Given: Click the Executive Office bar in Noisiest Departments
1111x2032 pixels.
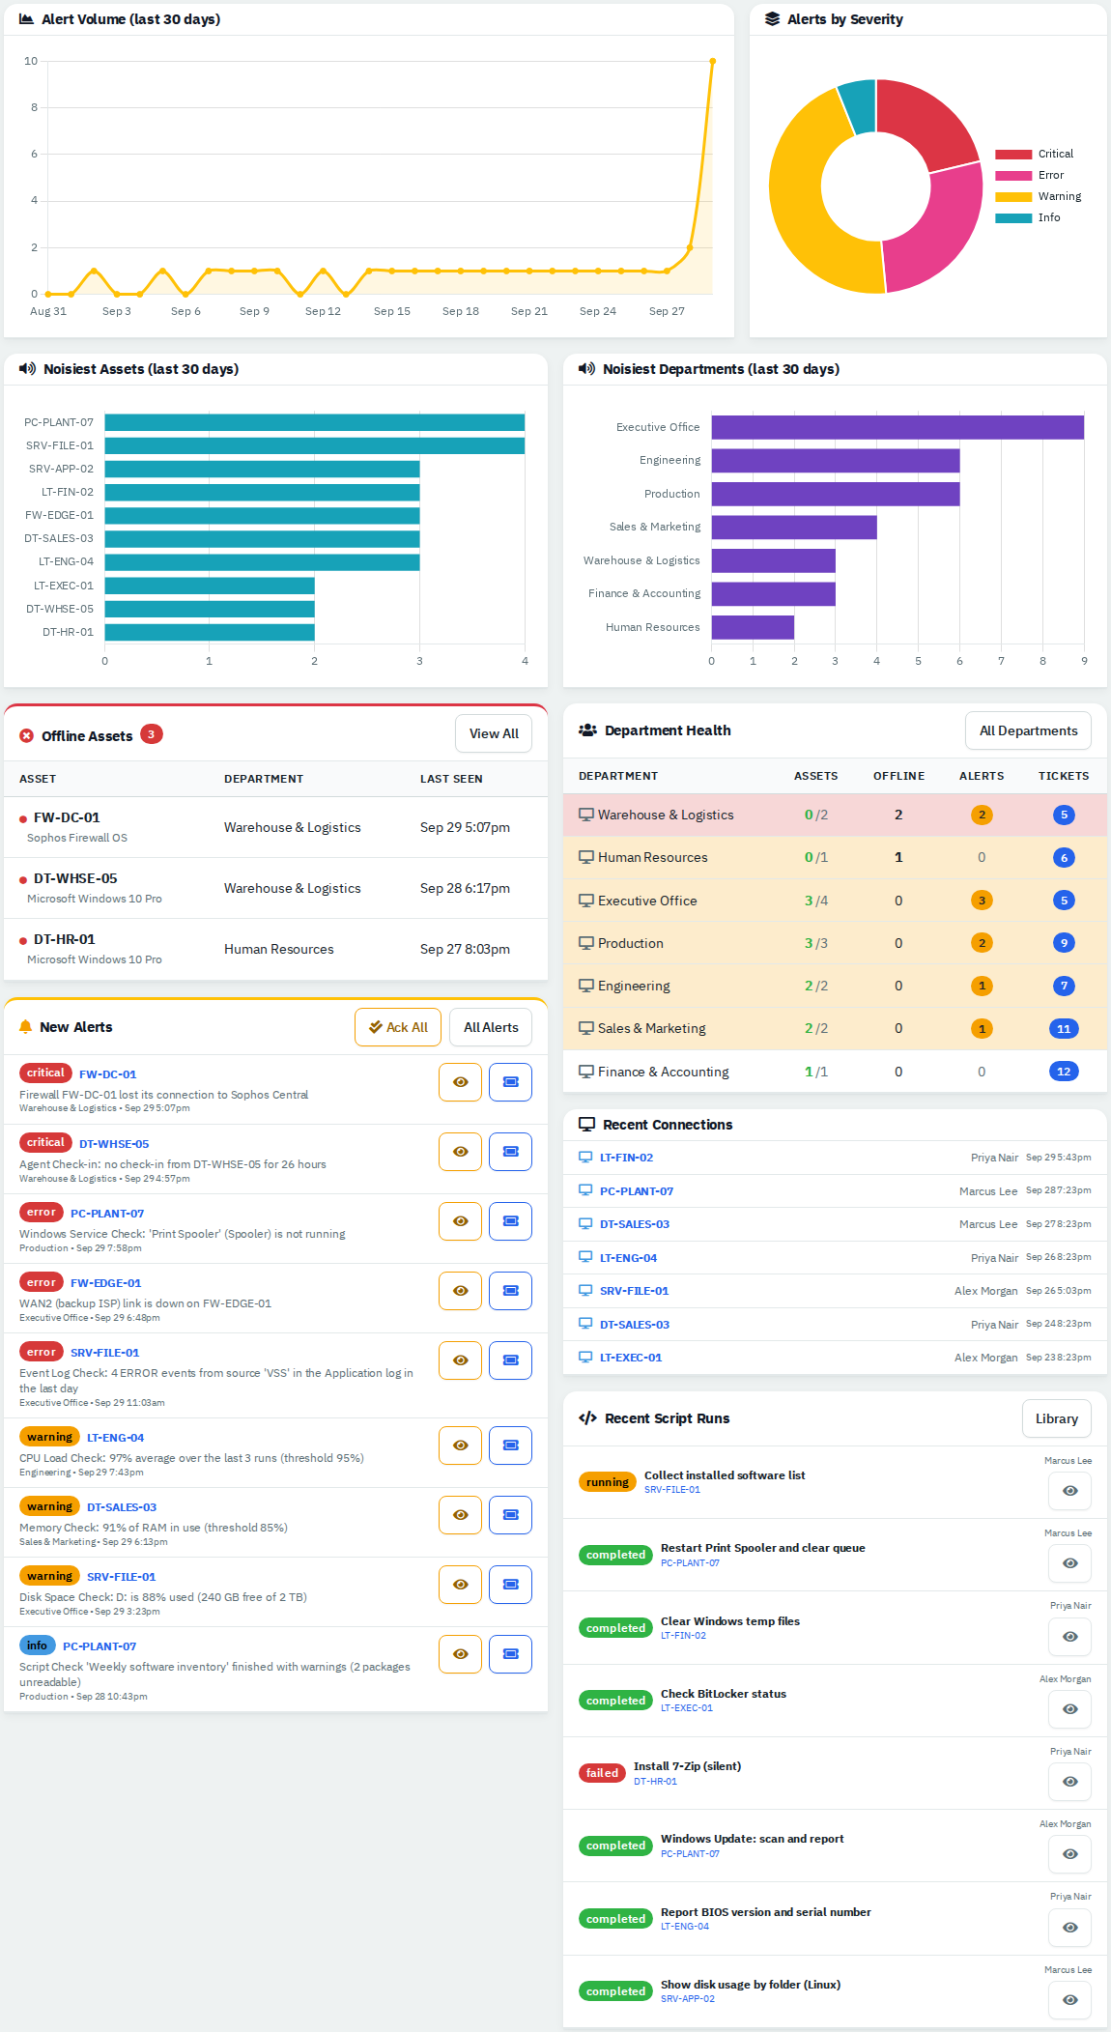Looking at the screenshot, I should point(897,427).
